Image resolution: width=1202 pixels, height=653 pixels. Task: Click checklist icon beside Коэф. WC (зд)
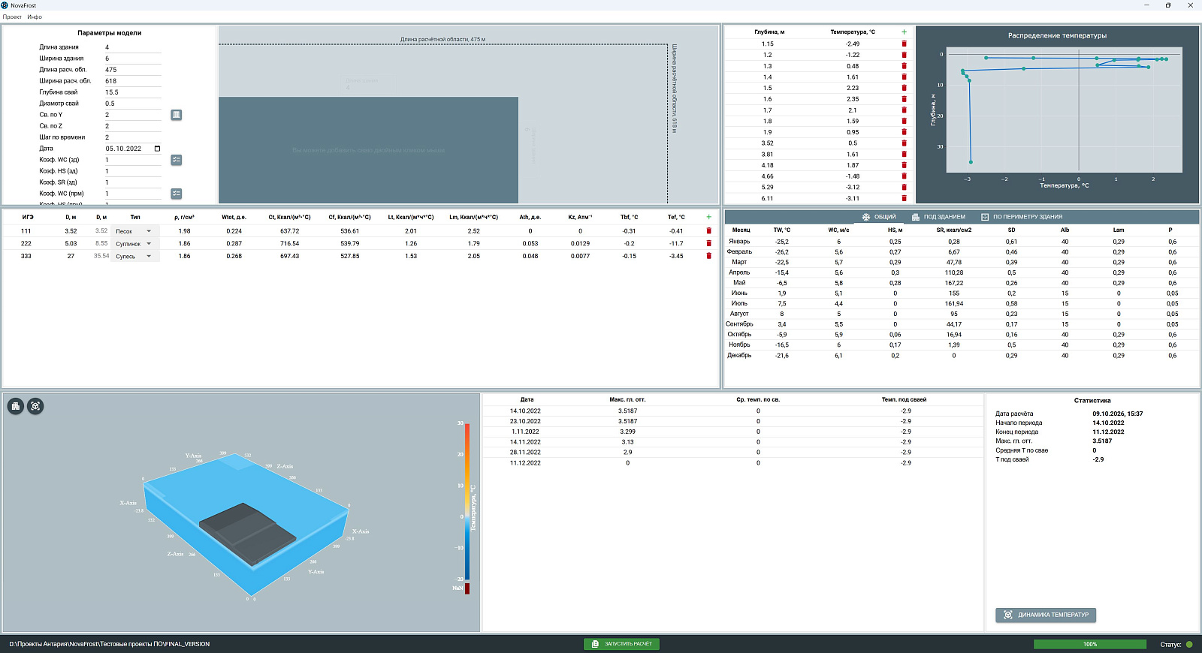point(177,160)
